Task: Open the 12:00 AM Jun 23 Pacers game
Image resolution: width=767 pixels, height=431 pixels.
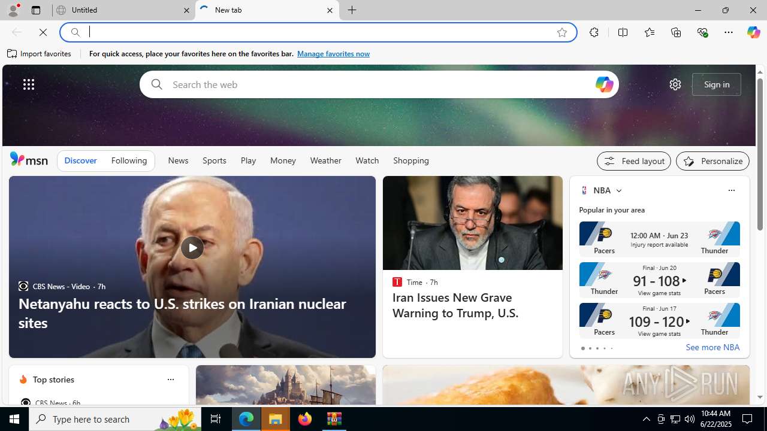Action: (x=659, y=239)
